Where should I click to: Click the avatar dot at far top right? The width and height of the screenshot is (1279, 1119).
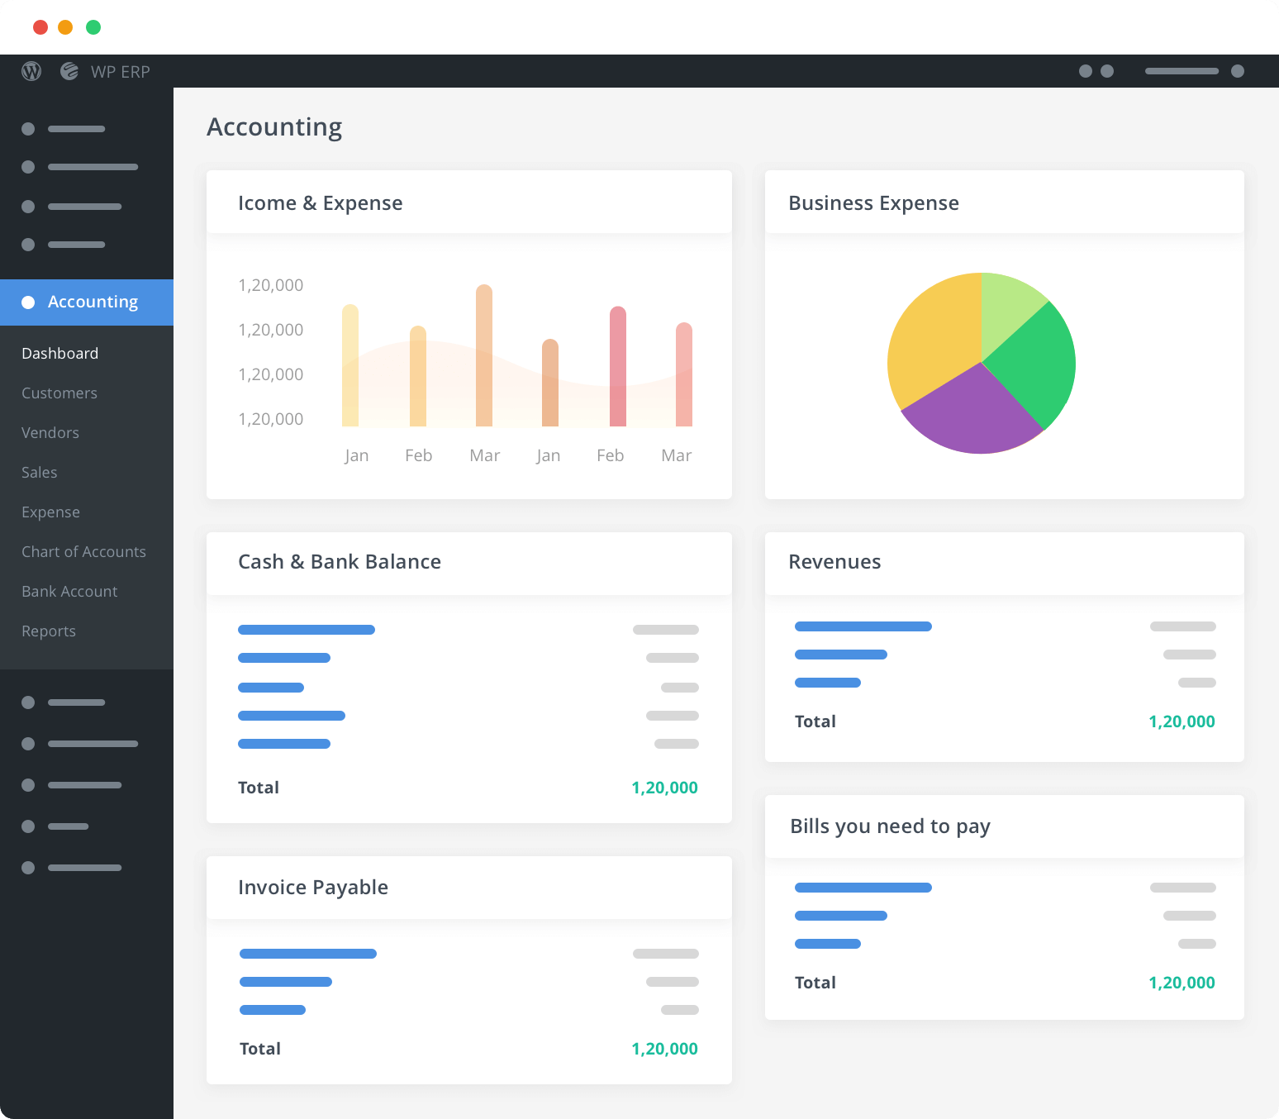click(1237, 72)
